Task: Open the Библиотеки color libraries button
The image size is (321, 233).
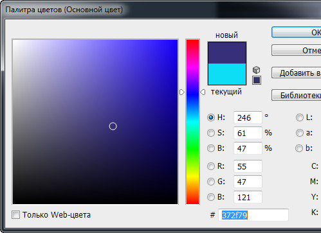Action: pyautogui.click(x=297, y=95)
